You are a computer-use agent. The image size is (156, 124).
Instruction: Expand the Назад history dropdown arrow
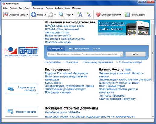click(x=45, y=15)
